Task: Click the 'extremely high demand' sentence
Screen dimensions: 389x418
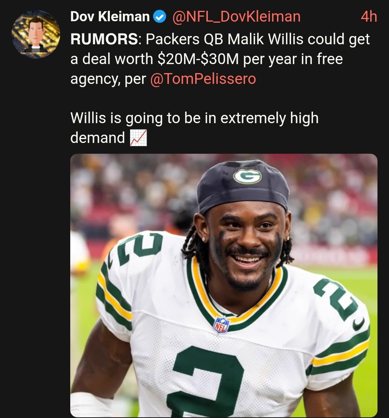Action: (194, 128)
